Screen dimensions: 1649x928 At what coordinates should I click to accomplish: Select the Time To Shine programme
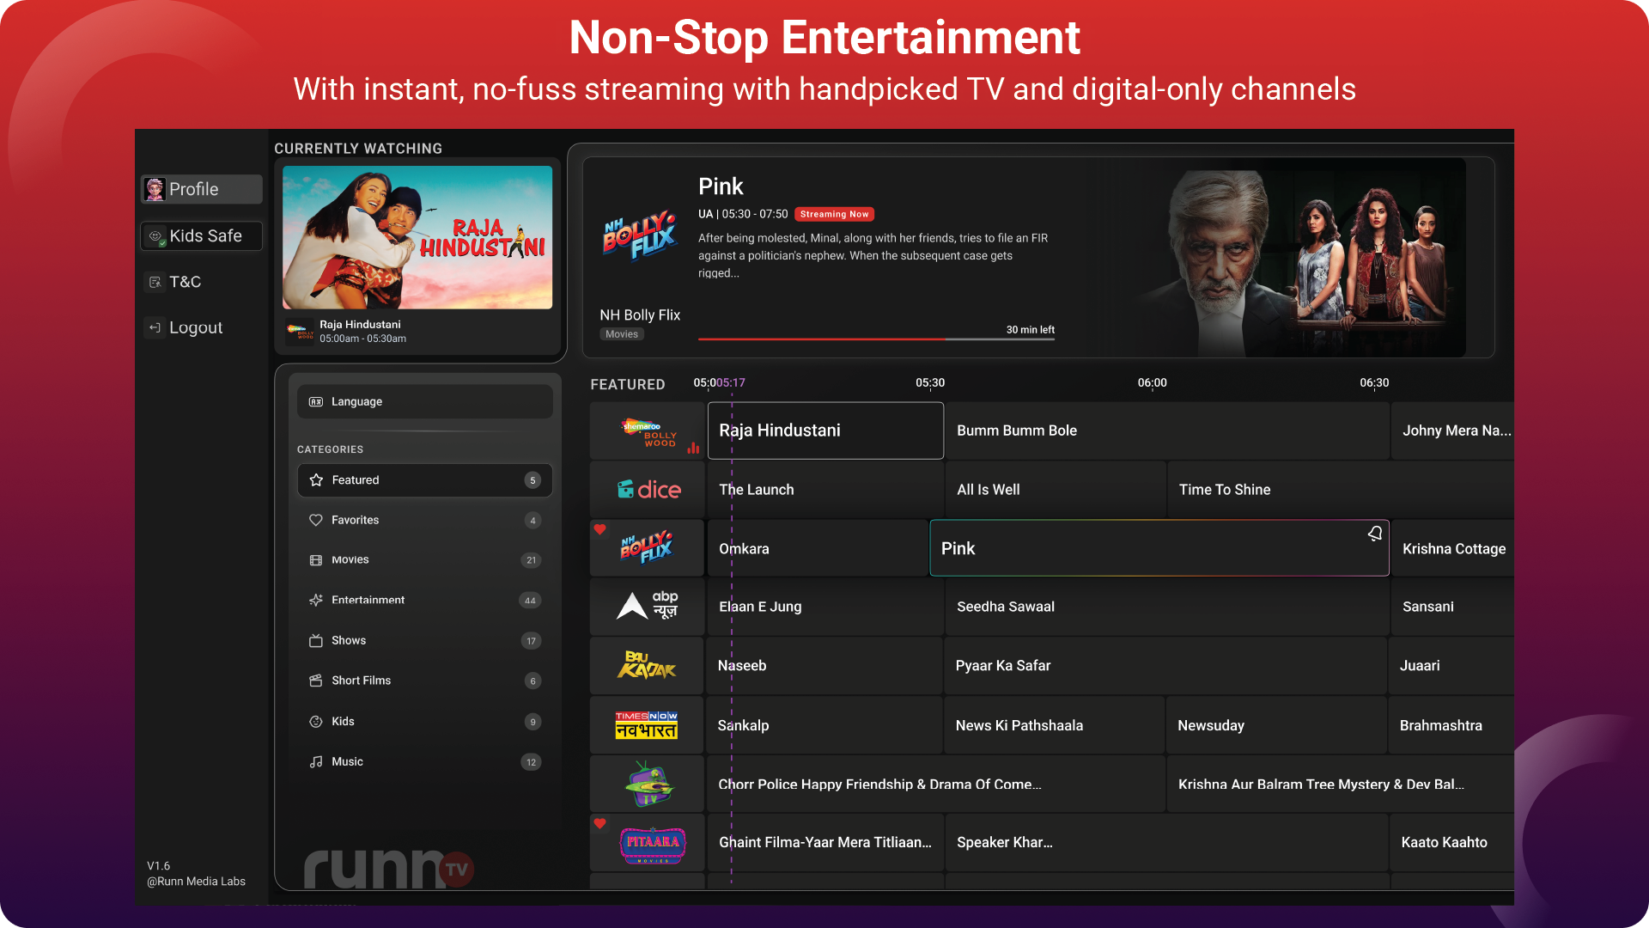tap(1341, 490)
